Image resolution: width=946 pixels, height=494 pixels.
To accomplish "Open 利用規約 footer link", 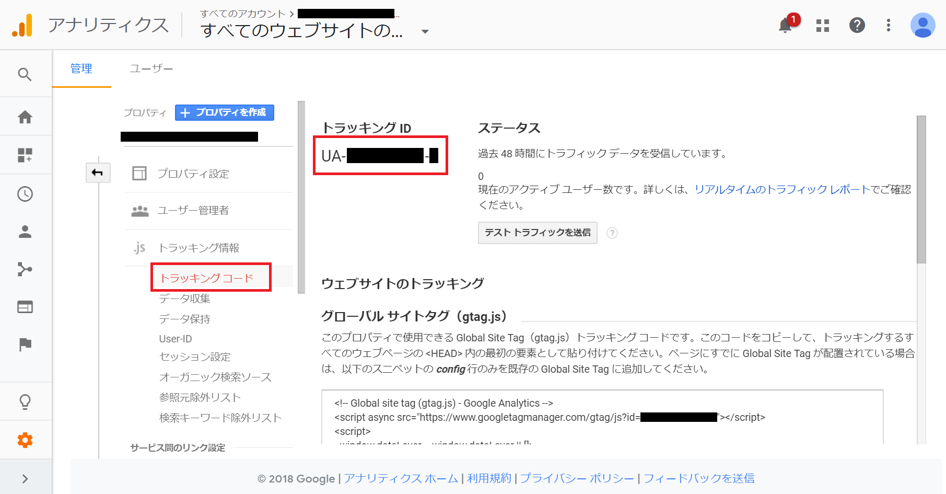I will (489, 478).
